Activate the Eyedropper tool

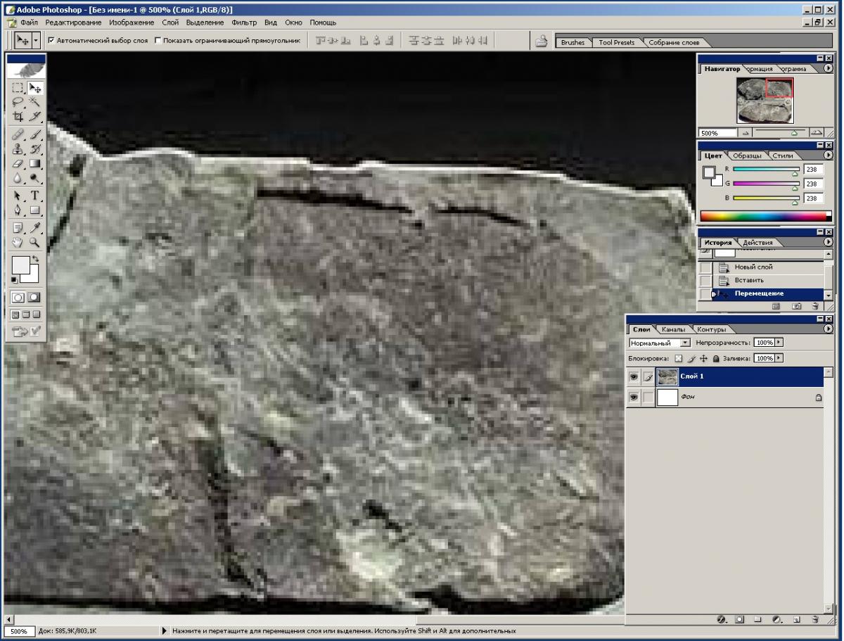34,227
